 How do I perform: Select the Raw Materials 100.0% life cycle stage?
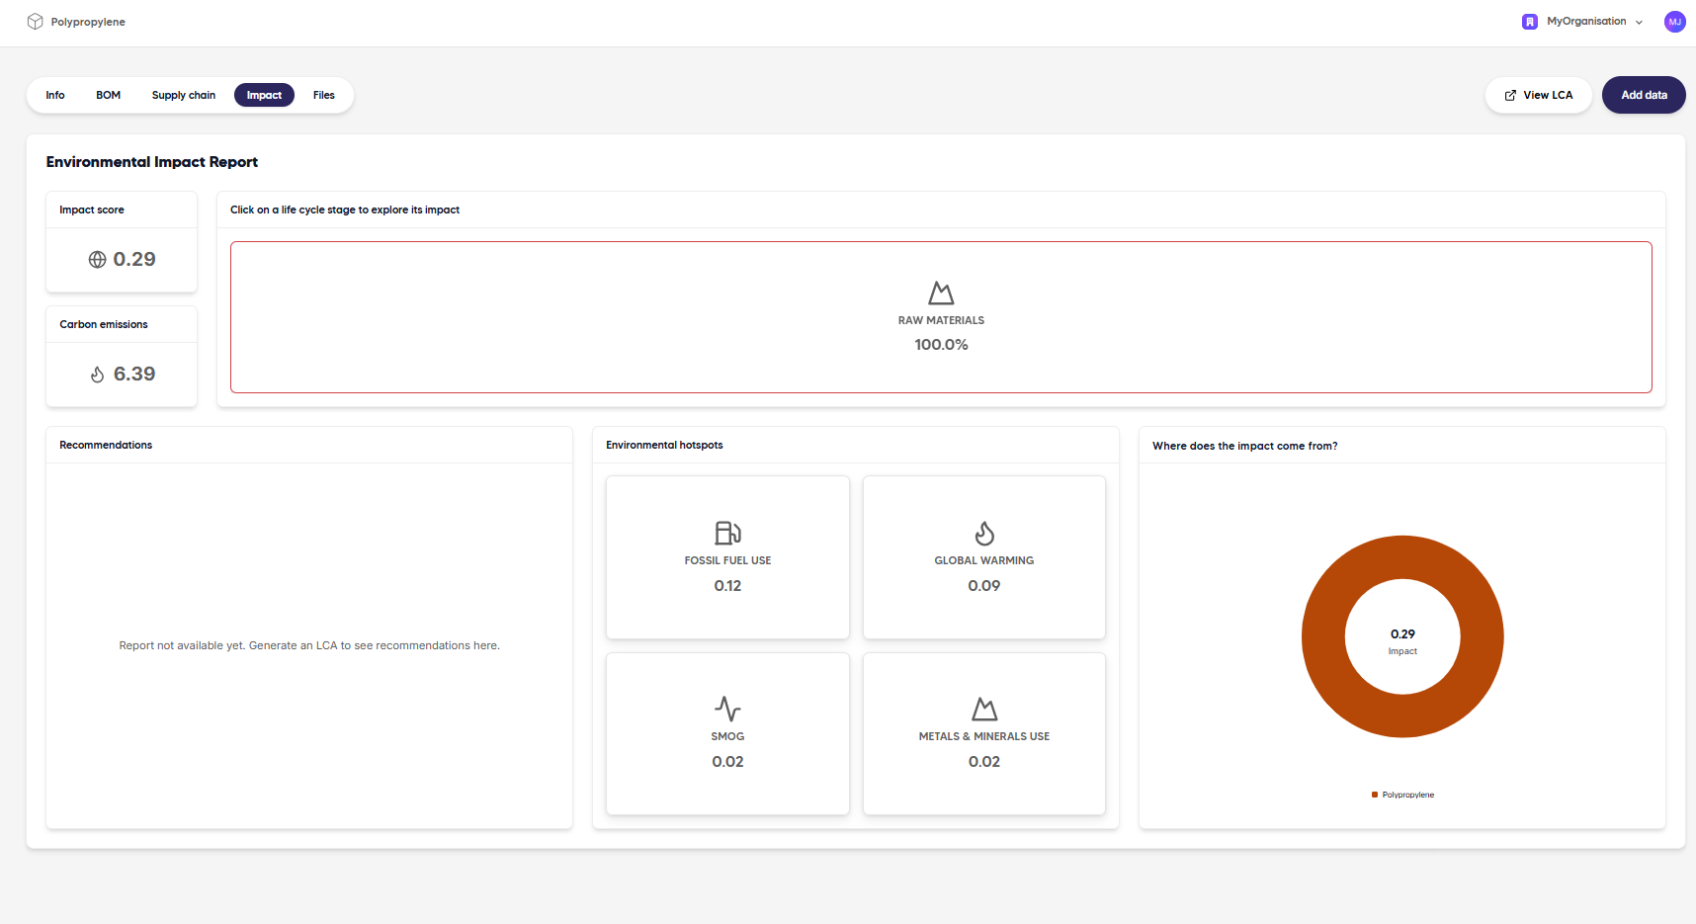tap(941, 317)
